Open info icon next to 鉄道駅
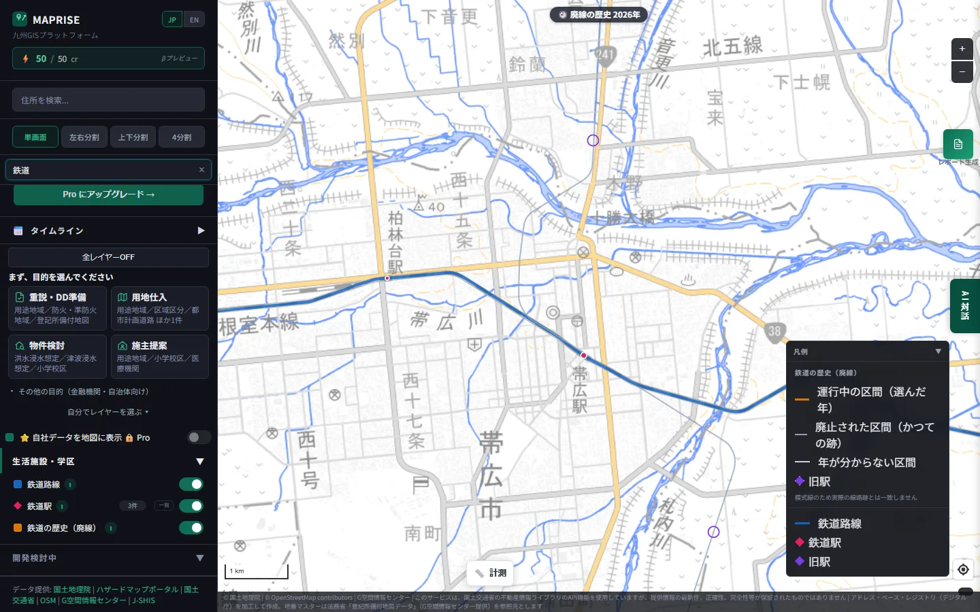980x612 pixels. tap(62, 507)
